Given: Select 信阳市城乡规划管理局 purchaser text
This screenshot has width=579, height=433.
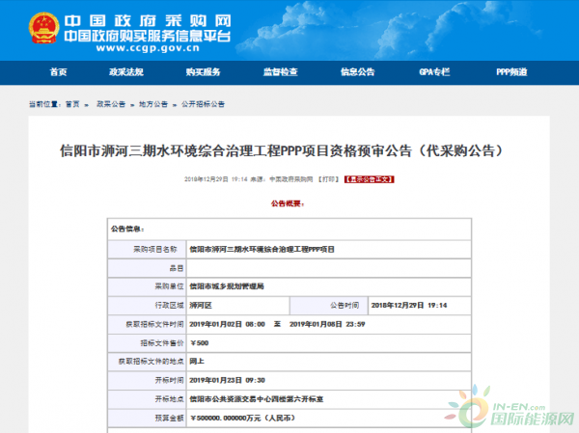Looking at the screenshot, I should (227, 286).
